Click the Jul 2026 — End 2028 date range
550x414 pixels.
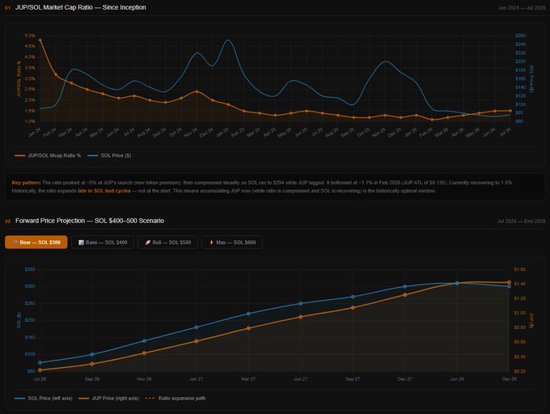(x=521, y=222)
